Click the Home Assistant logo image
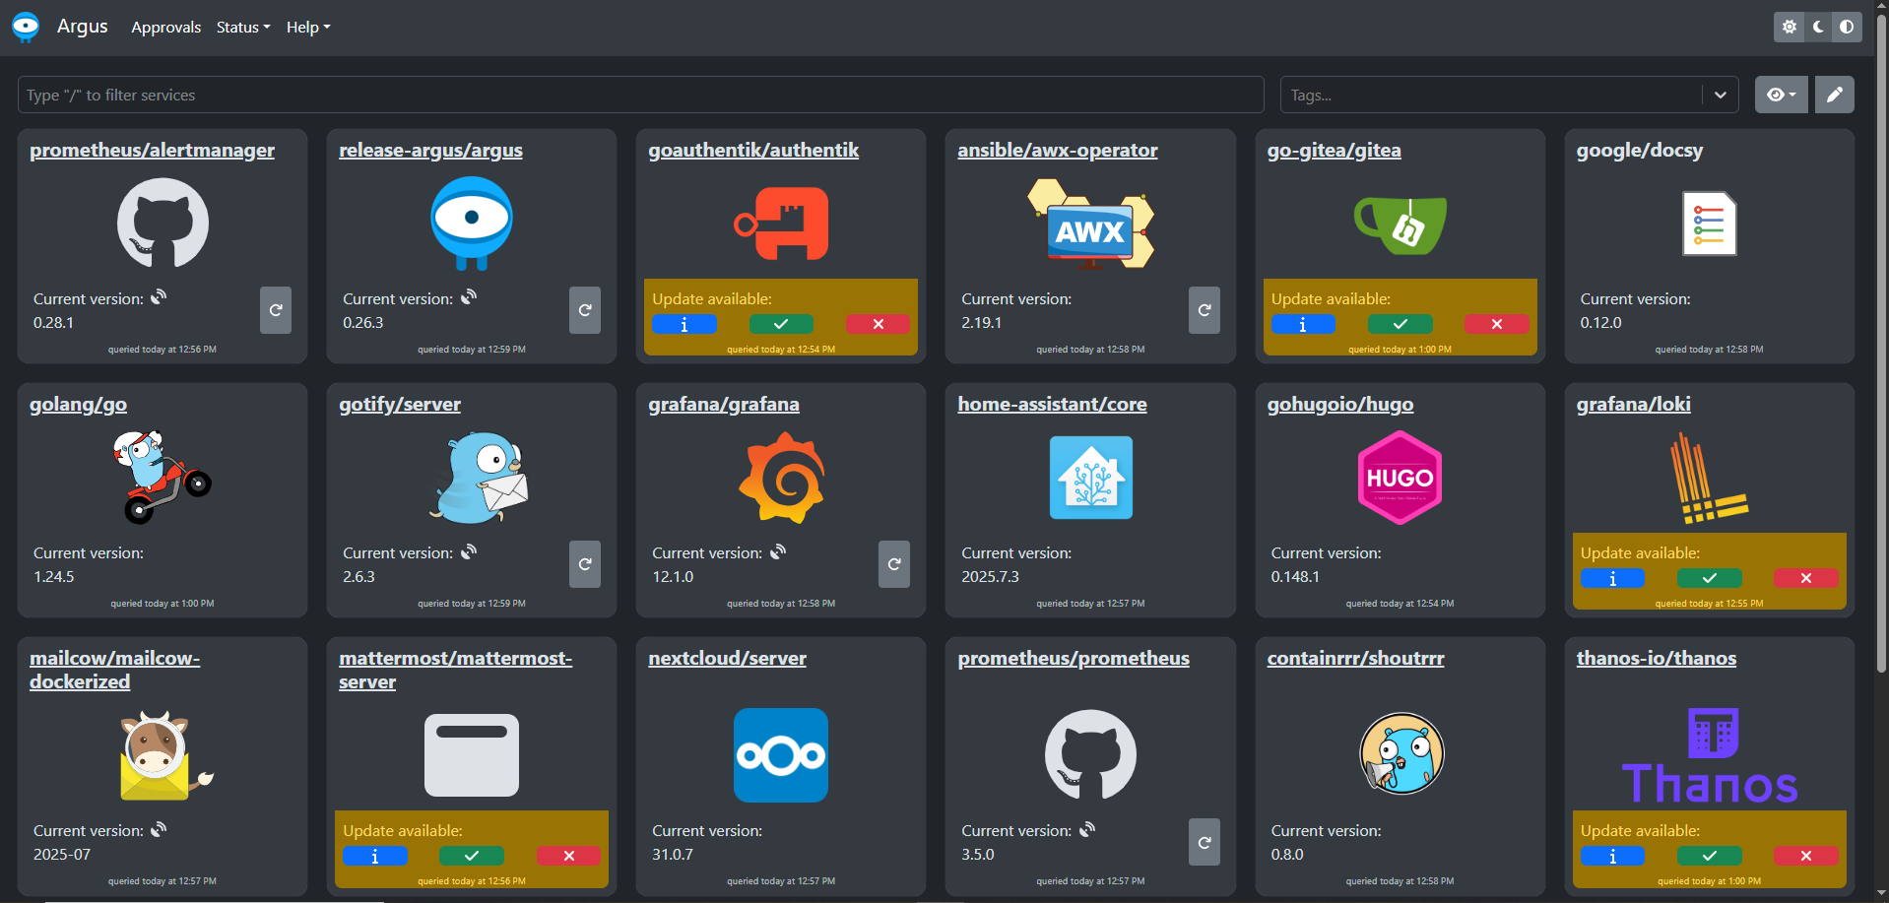This screenshot has height=903, width=1889. coord(1090,478)
